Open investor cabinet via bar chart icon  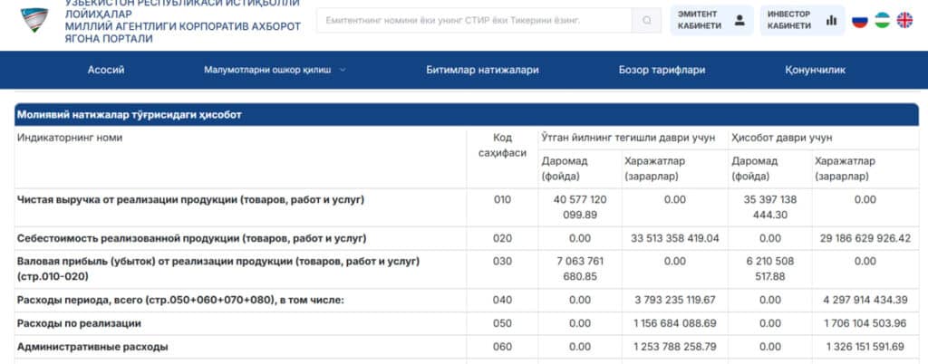831,20
